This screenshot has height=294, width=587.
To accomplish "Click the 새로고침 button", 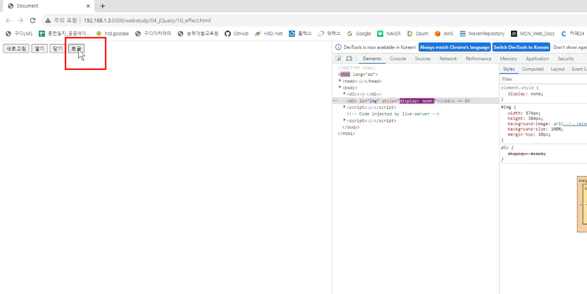I will click(16, 49).
